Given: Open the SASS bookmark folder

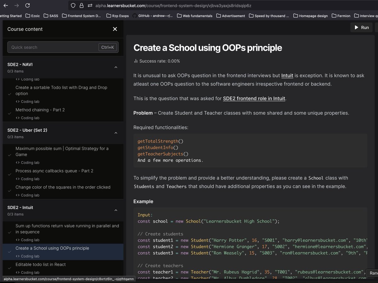Looking at the screenshot, I should tap(51, 16).
